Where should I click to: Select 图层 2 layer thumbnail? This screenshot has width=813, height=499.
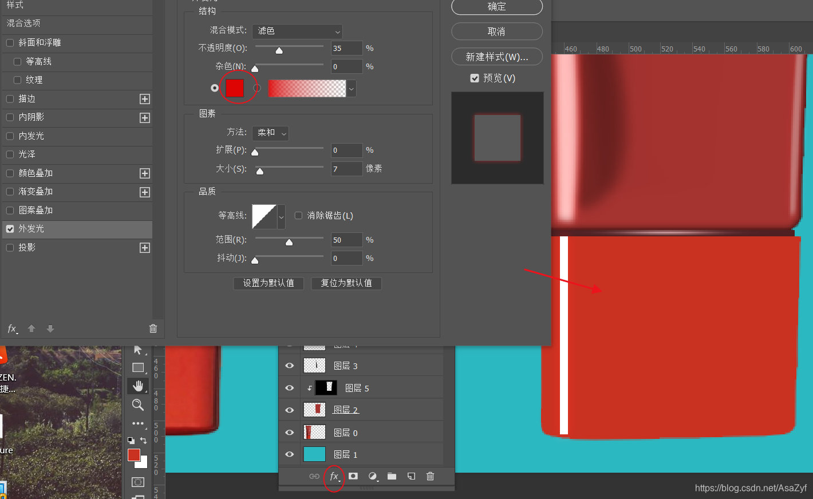point(314,410)
